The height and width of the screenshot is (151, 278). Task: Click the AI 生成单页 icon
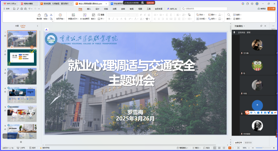84,15
